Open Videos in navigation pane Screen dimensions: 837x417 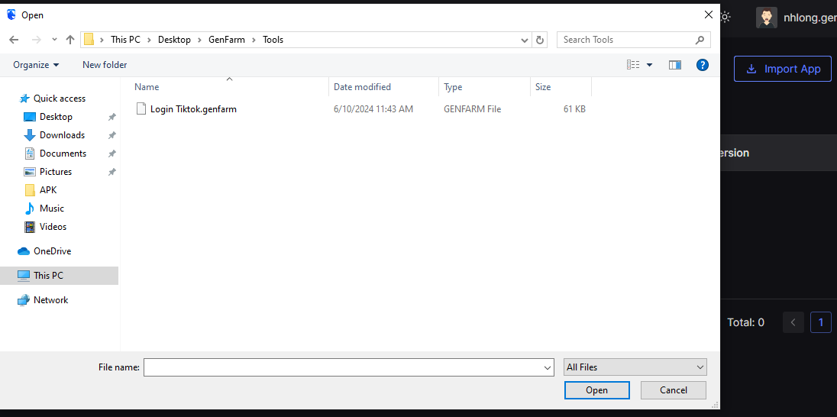pos(53,226)
